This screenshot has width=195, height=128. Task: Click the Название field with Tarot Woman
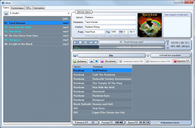point(110,22)
